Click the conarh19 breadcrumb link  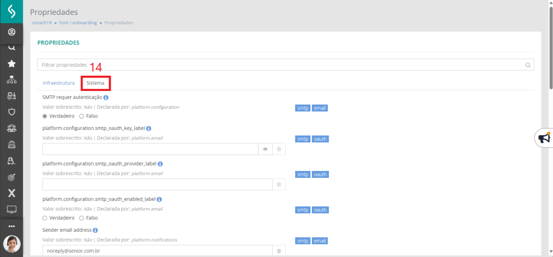coord(42,23)
